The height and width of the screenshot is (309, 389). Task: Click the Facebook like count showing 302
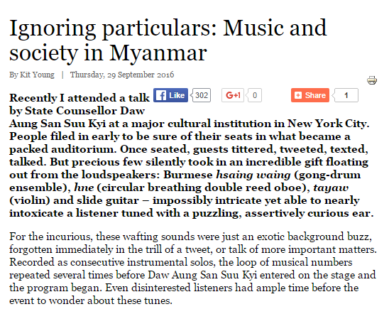coord(201,95)
